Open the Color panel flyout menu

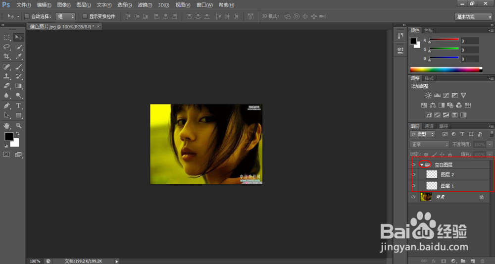[491, 30]
